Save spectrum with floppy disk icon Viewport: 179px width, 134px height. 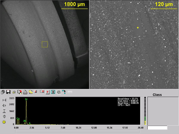[x=8, y=92]
